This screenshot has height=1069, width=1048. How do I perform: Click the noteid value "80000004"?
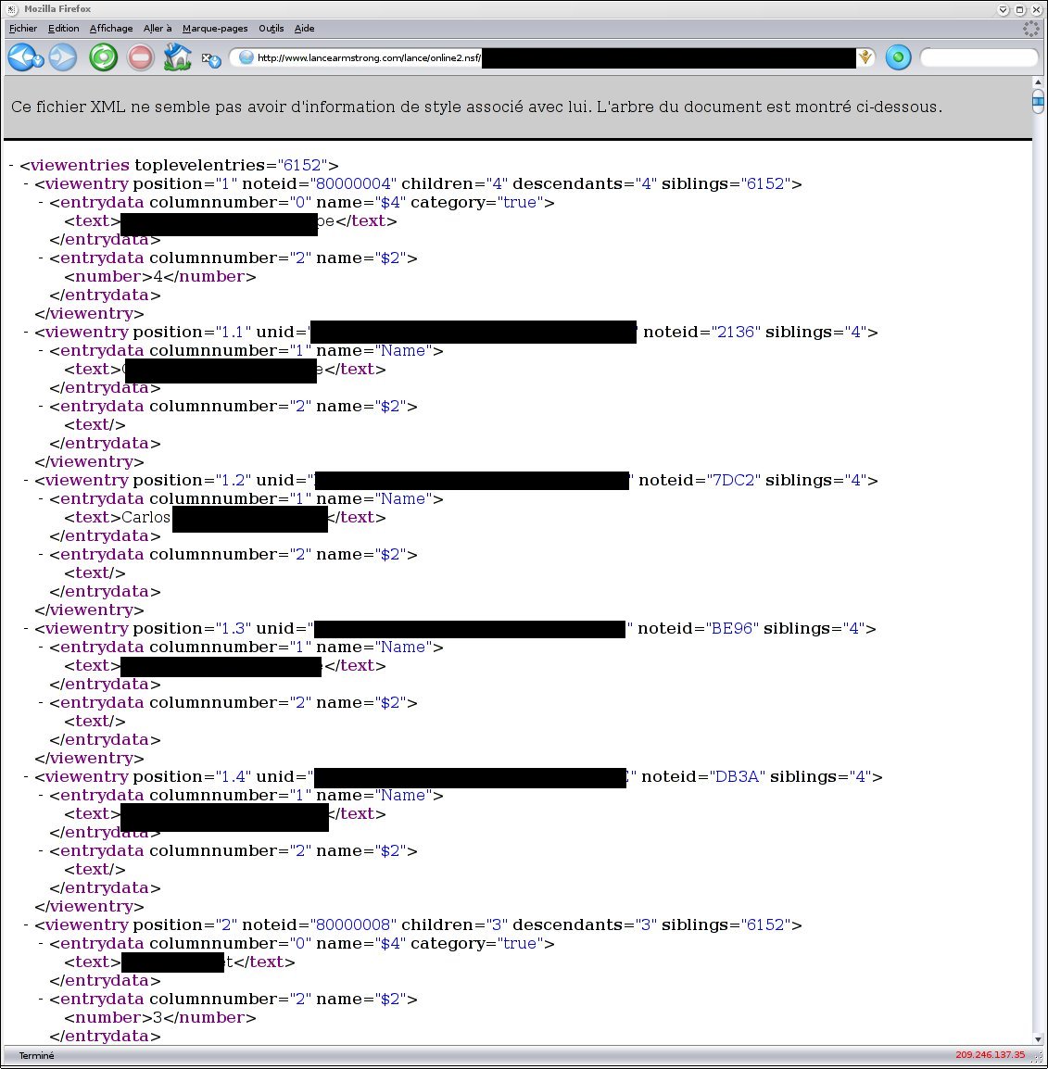(353, 184)
